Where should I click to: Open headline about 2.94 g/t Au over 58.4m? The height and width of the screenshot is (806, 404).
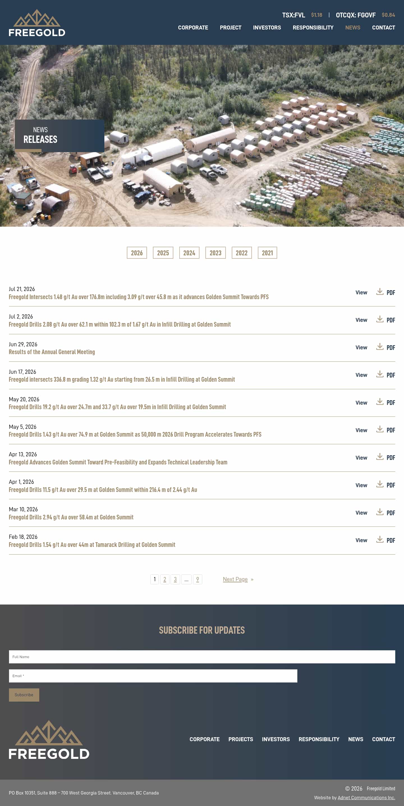(71, 517)
